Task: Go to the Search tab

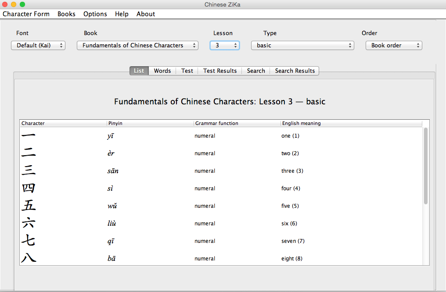Action: [x=255, y=71]
